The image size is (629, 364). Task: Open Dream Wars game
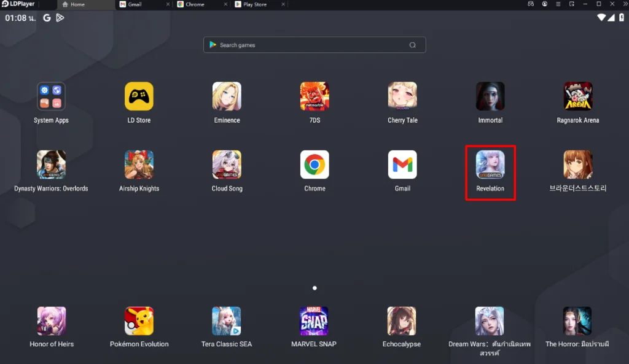tap(490, 320)
